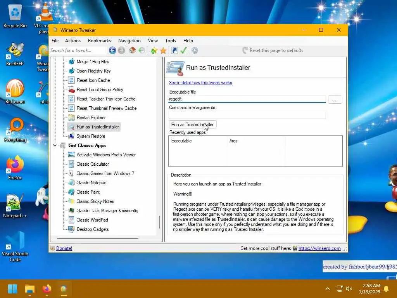
Task: Show hidden tray icons chevron
Action: 327,289
